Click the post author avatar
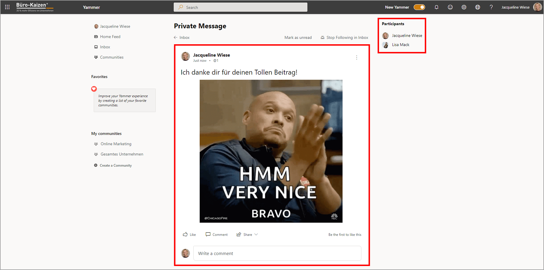Viewport: 544px width, 270px height. 186,56
